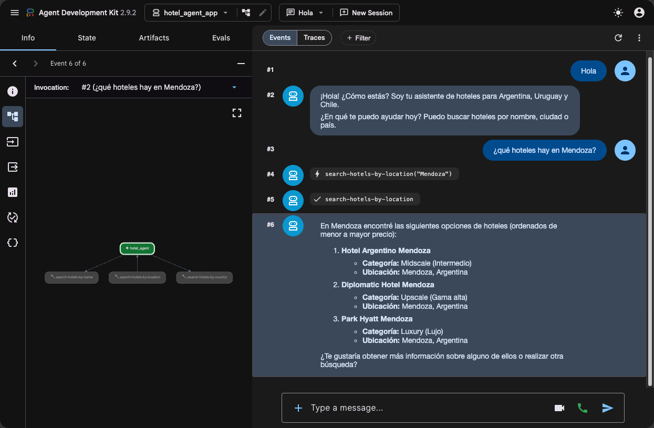Image resolution: width=654 pixels, height=428 pixels.
Task: Toggle the light/dark theme sun icon
Action: coord(618,13)
